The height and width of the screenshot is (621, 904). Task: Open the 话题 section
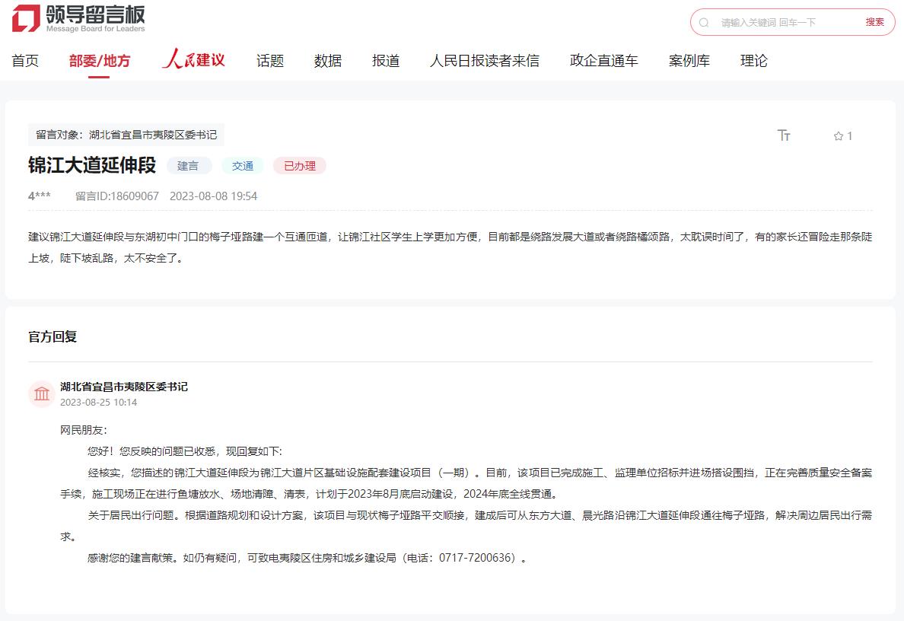[x=269, y=61]
